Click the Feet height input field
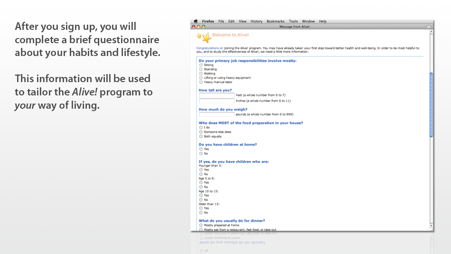 216,95
